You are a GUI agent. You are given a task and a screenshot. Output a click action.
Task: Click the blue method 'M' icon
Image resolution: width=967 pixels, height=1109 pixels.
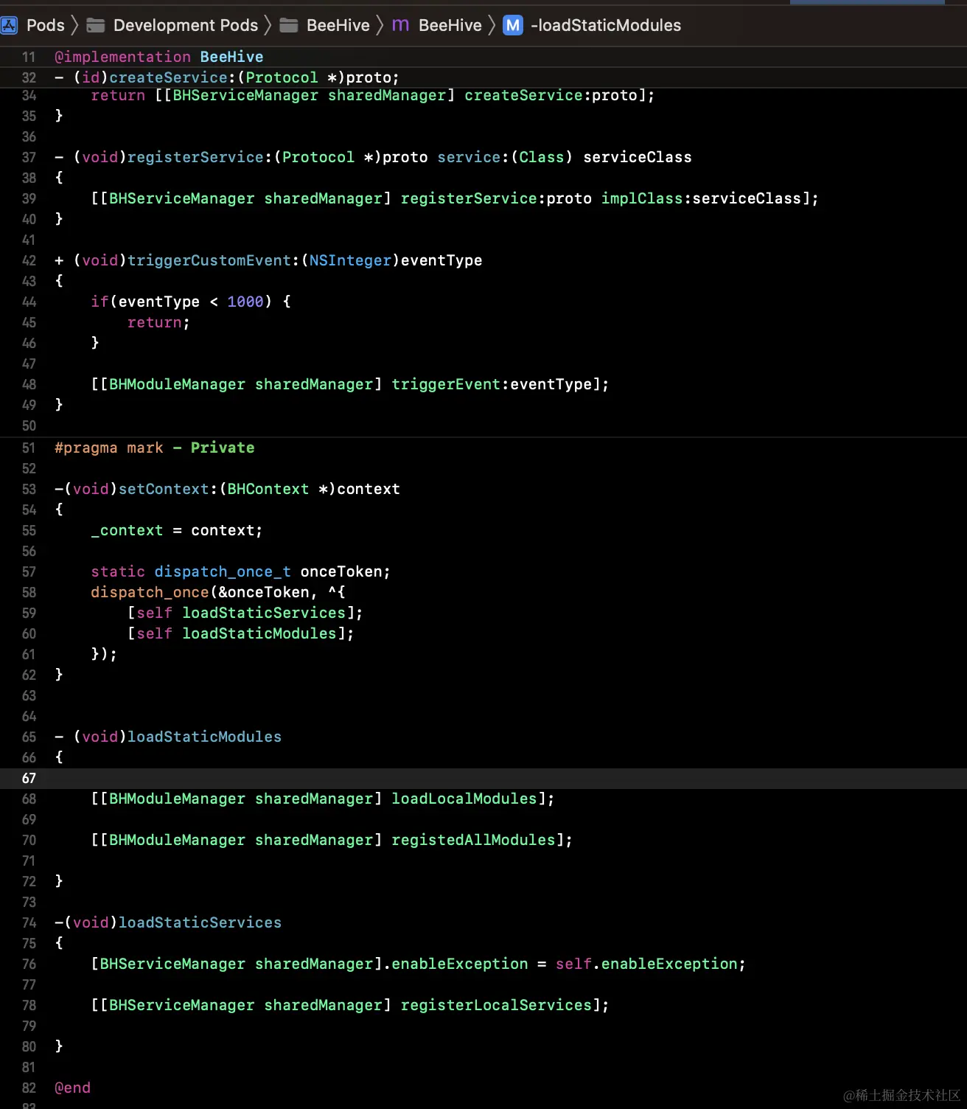512,26
